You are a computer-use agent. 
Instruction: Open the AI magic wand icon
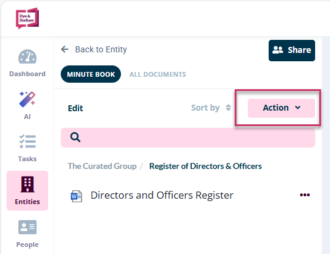[27, 99]
